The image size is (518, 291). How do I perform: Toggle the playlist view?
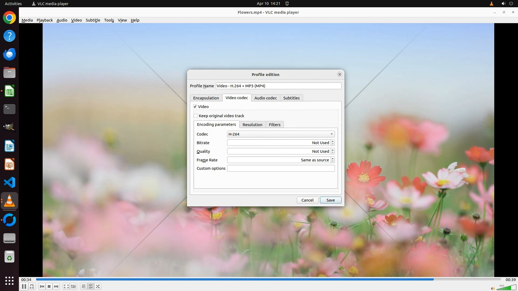83,286
